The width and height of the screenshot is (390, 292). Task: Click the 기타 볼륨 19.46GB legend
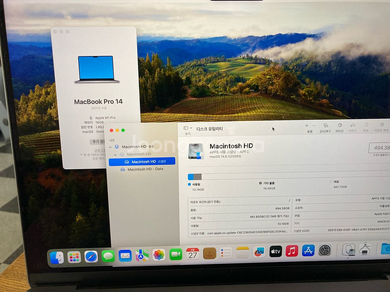click(267, 186)
